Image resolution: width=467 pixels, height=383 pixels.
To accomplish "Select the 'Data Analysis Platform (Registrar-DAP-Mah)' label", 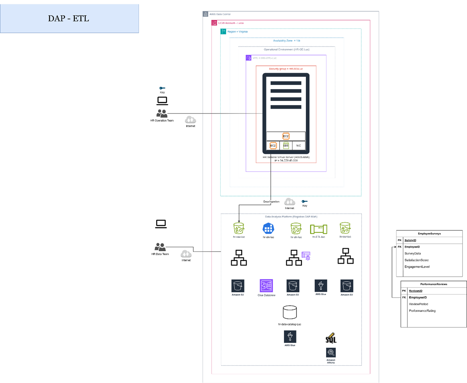I will pos(291,216).
